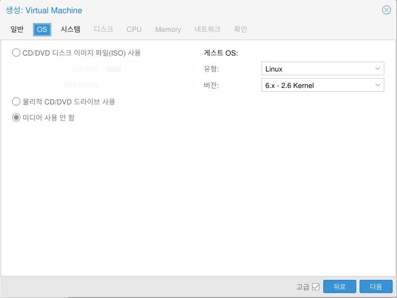The image size is (397, 298).
Task: Expand the 유형 dropdown arrow showing Linux
Action: click(378, 69)
